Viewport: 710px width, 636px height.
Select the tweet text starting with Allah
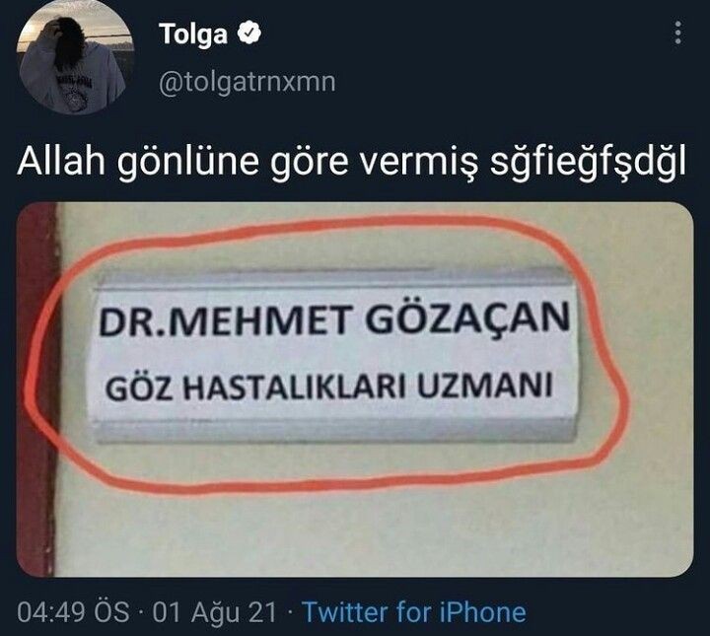(351, 162)
